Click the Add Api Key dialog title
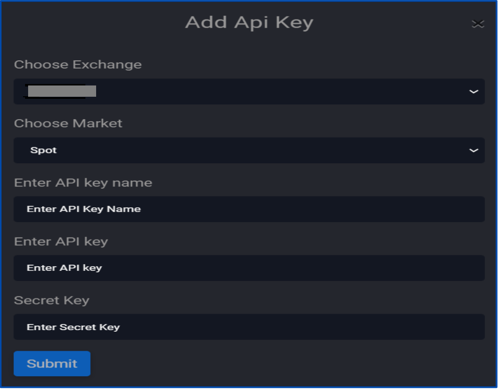The width and height of the screenshot is (498, 389). click(x=249, y=23)
